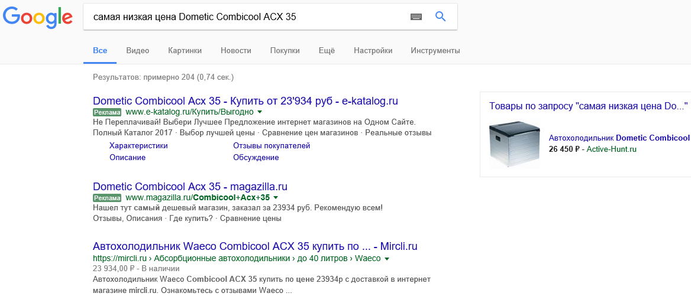This screenshot has width=691, height=306.
Task: Expand the magazilla.ru URL dropdown arrow
Action: pos(276,197)
